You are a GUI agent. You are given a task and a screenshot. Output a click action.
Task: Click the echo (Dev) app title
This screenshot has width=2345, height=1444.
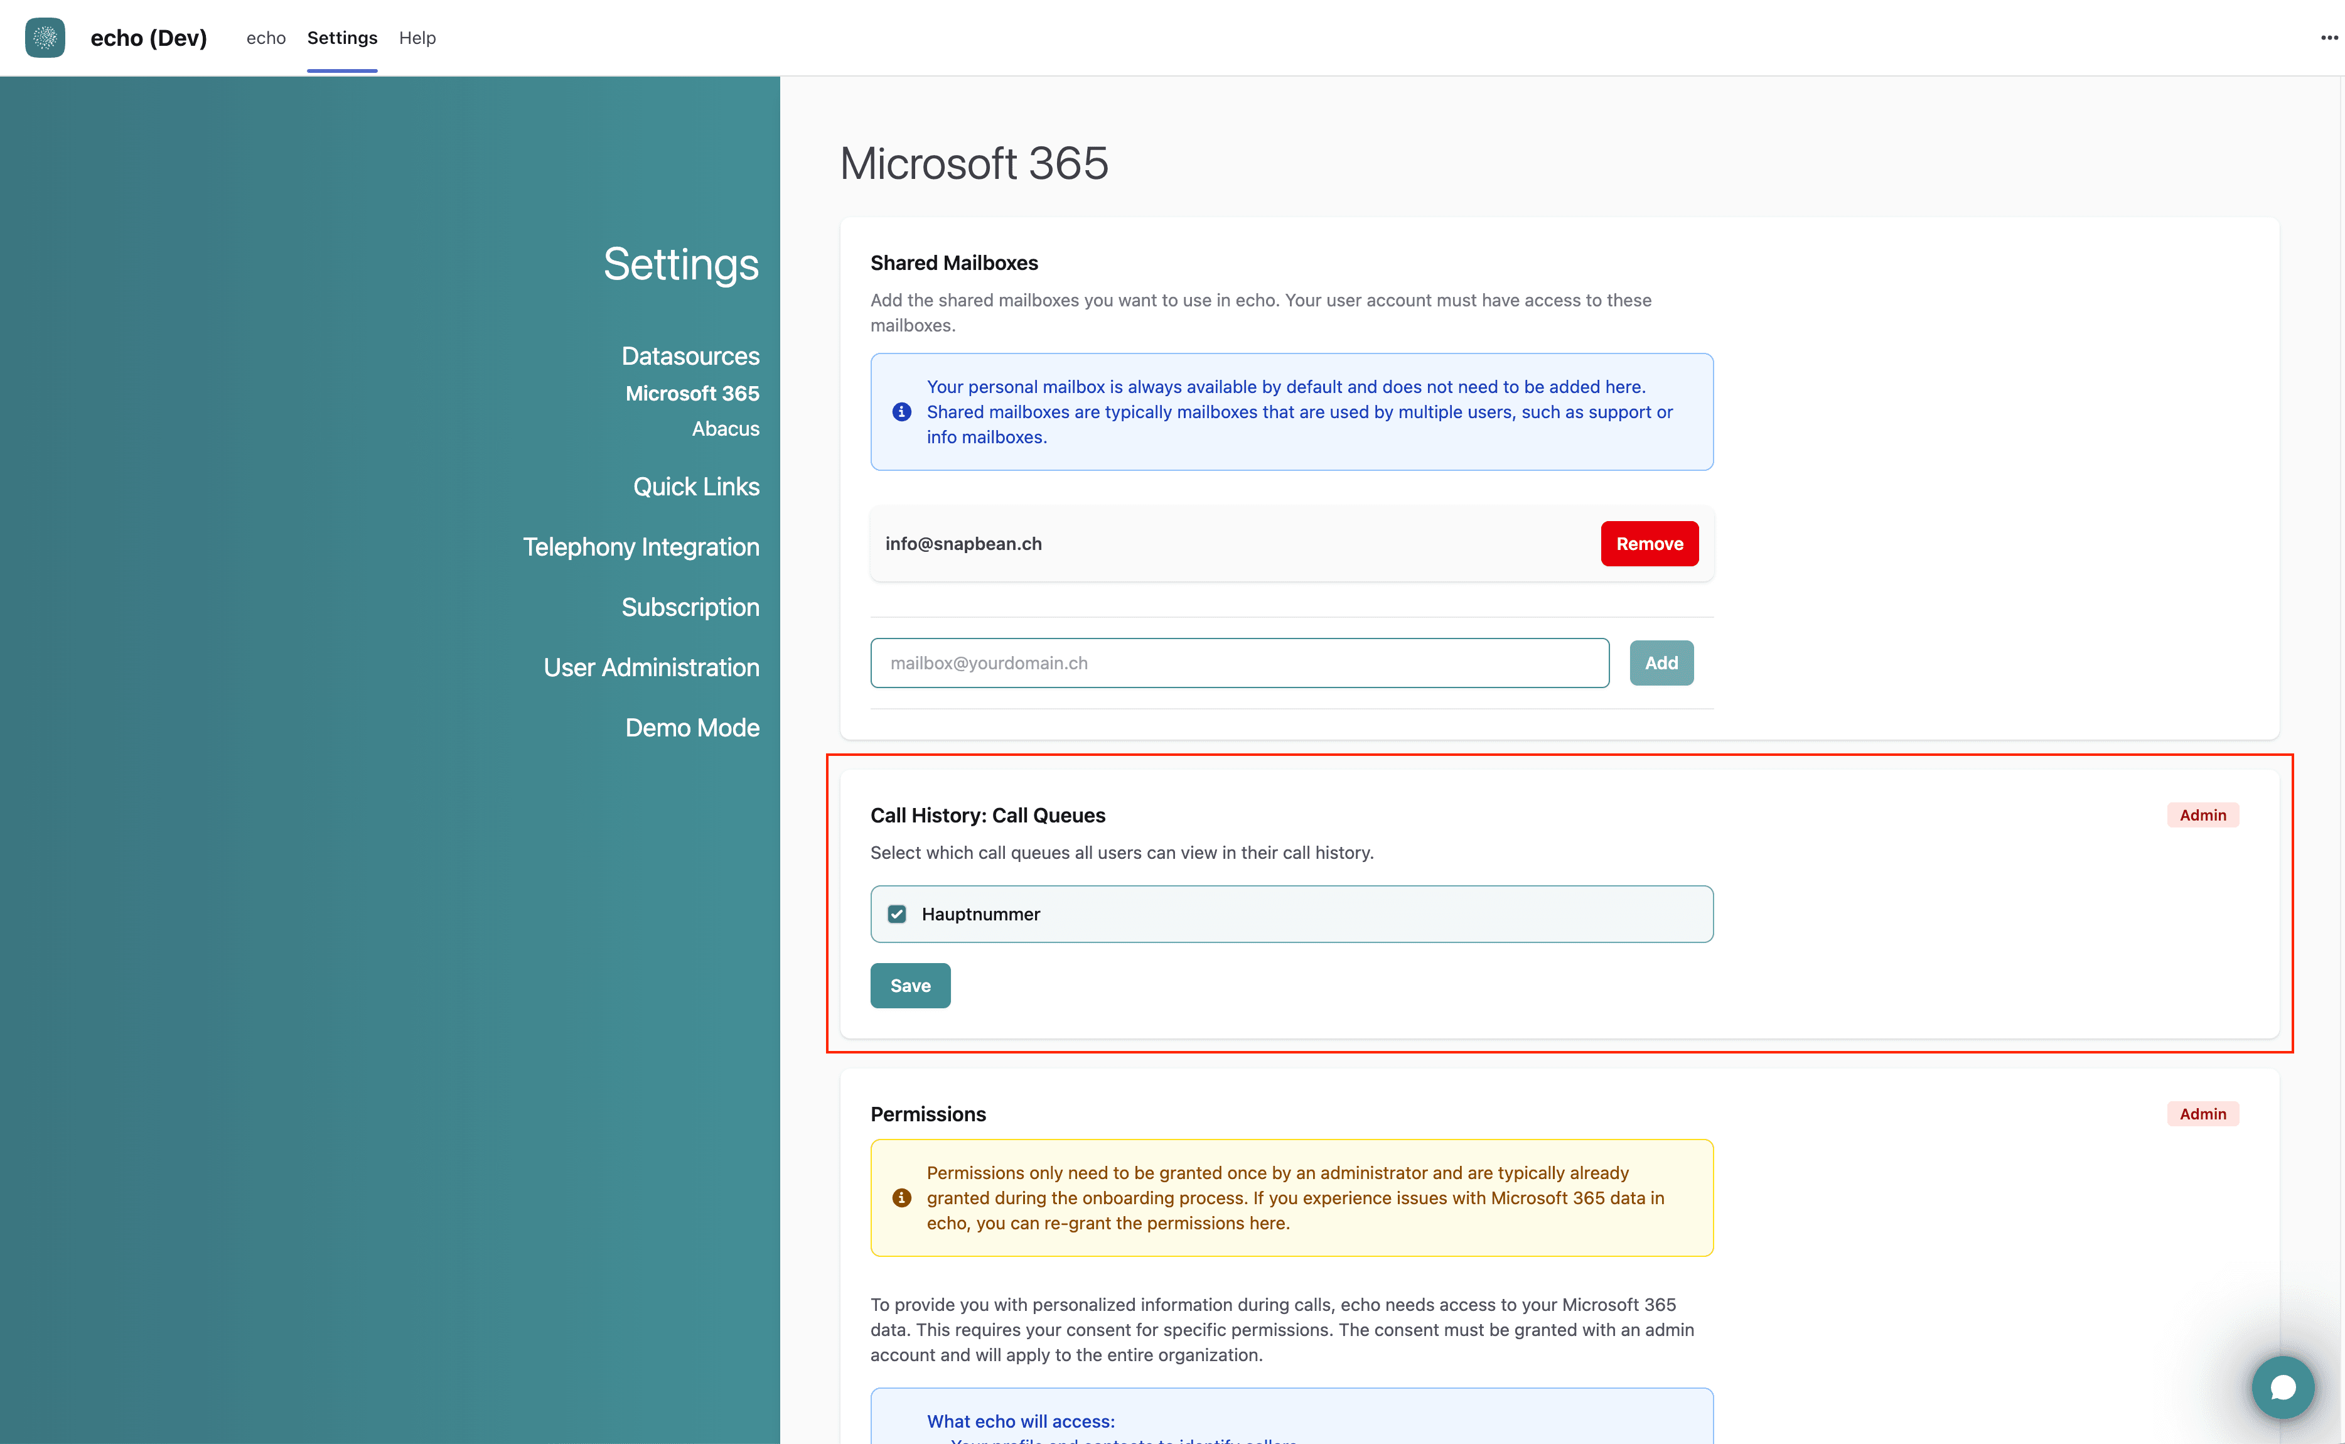149,37
